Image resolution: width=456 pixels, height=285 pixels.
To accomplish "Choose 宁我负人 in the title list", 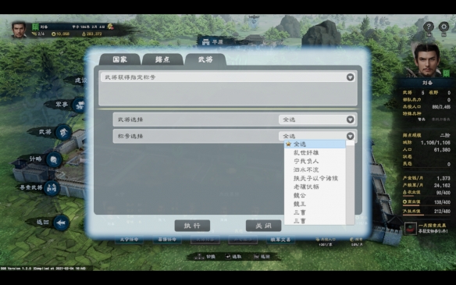I will coord(315,161).
